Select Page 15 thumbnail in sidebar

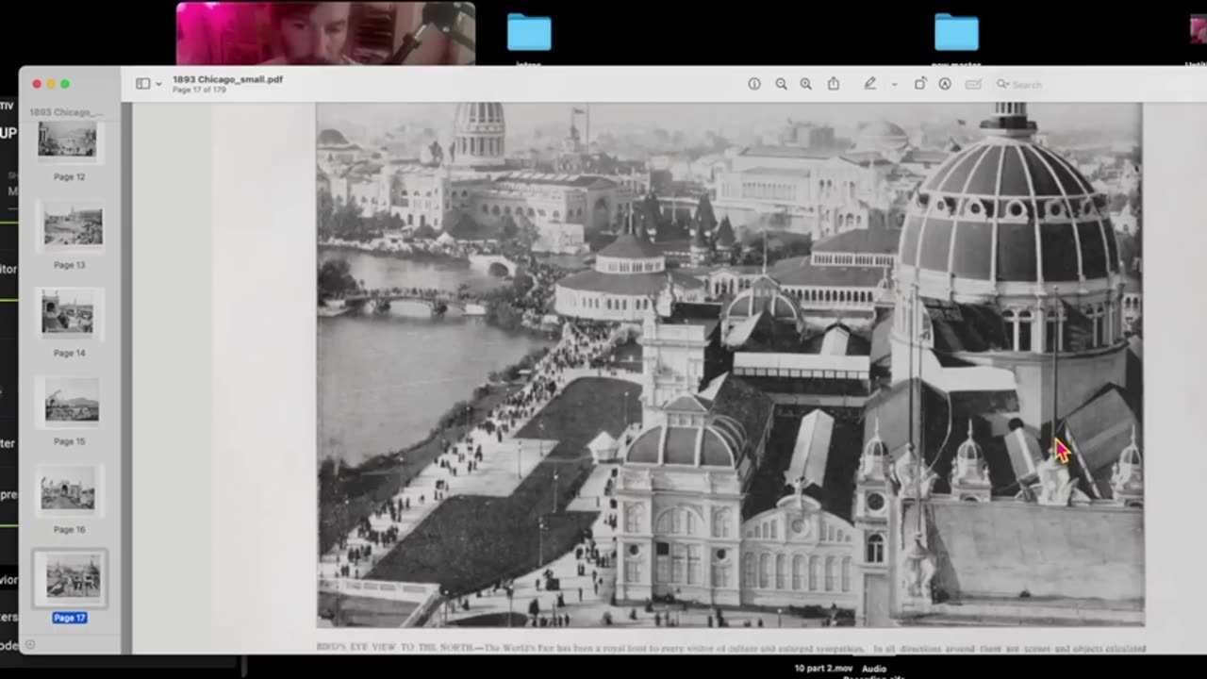(x=72, y=402)
